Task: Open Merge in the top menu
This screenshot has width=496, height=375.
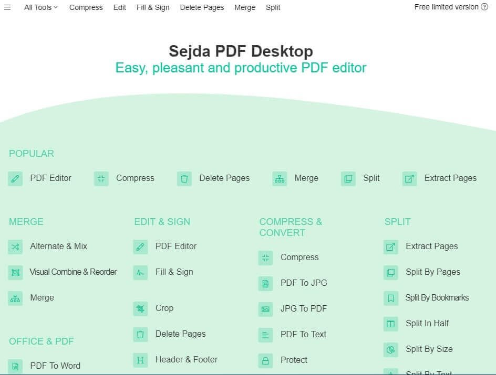Action: [245, 7]
